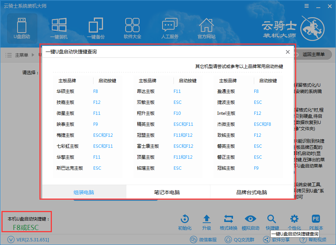Open the 一键备份 backup tool
Viewport: 336px width, 245px height.
pos(96,27)
